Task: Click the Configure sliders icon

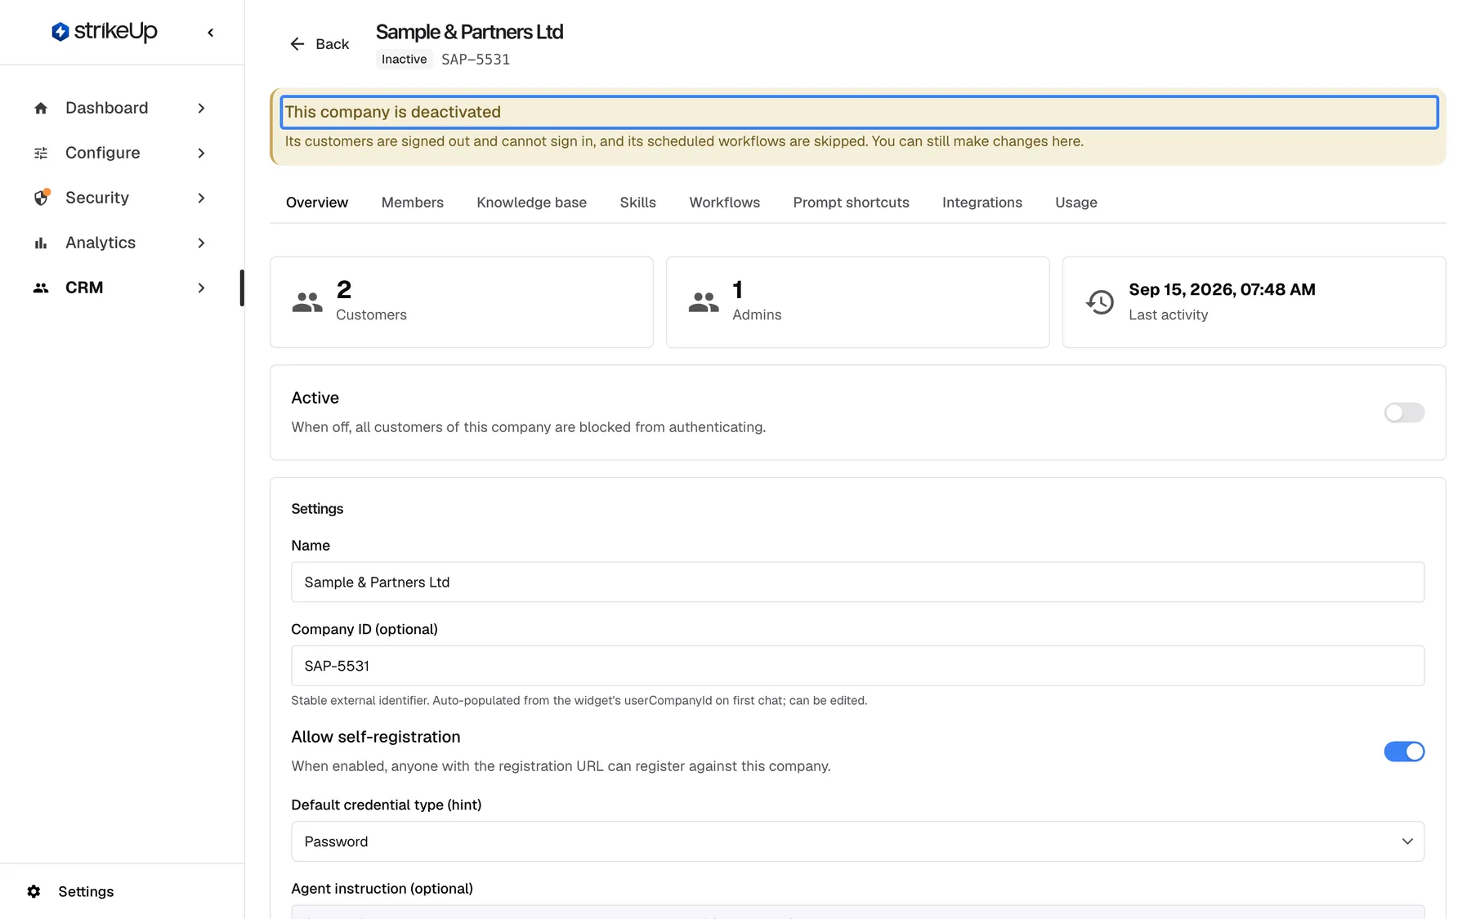Action: (x=41, y=153)
